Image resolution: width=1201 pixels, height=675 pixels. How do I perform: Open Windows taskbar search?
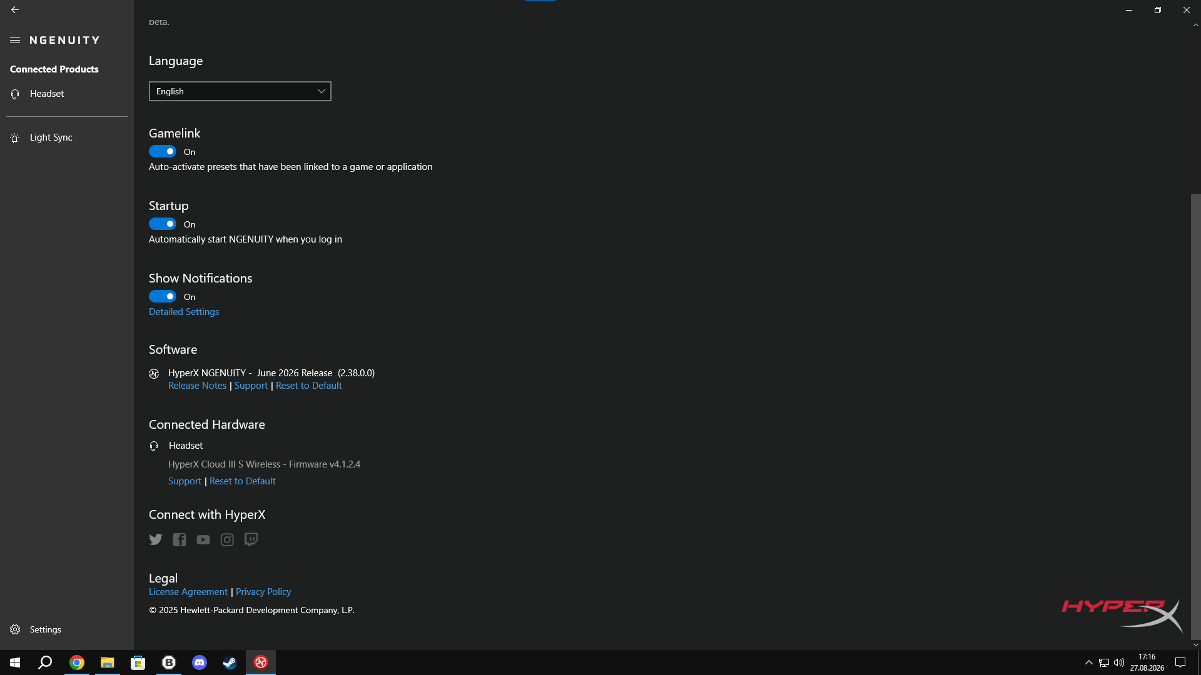click(x=45, y=662)
